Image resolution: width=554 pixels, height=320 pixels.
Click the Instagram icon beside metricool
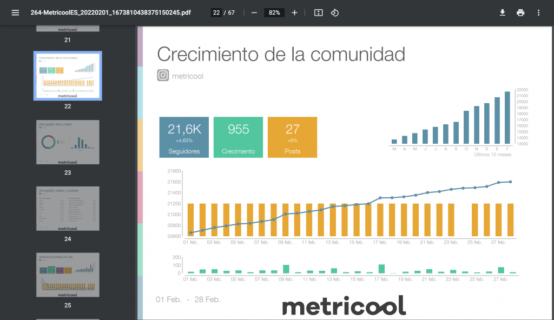[x=163, y=75]
